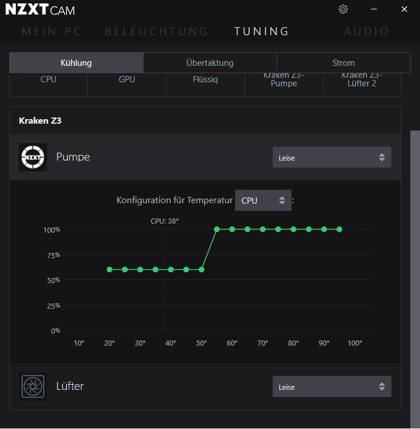Click the pump curve point at 95°

[339, 229]
